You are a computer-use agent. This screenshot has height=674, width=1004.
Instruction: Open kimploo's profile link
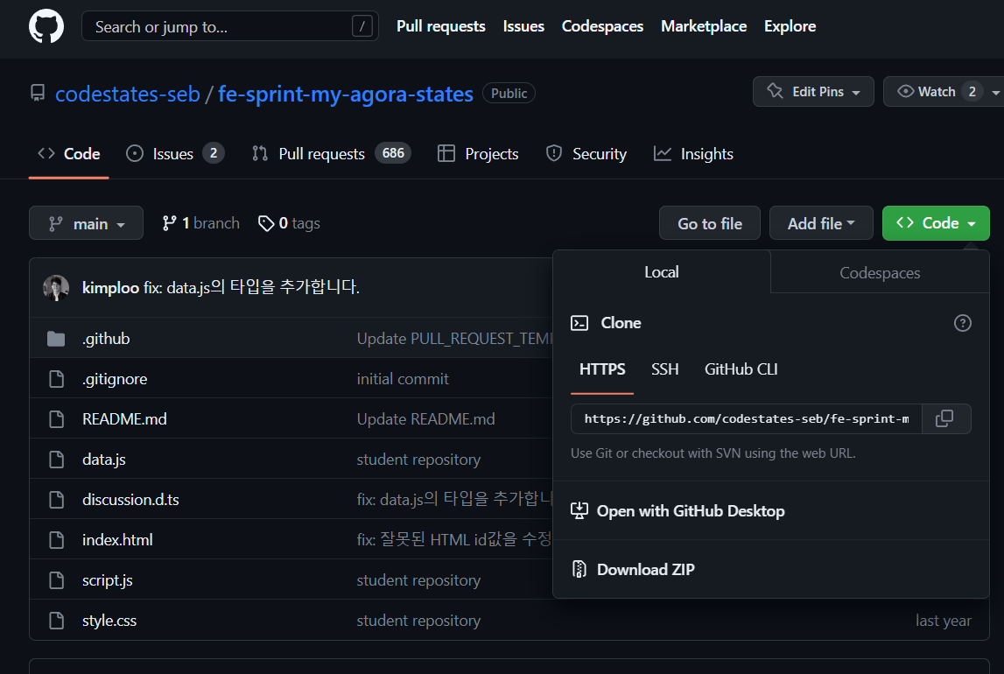(111, 288)
